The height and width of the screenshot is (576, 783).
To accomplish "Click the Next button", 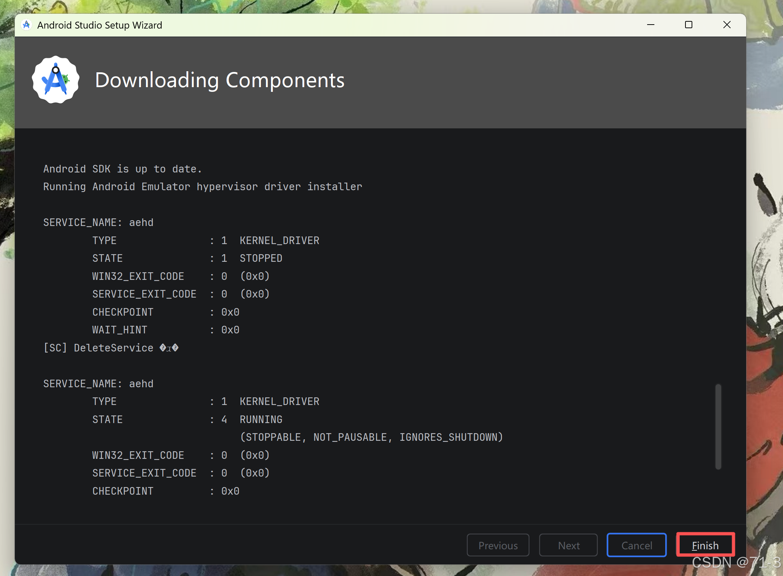I will (x=568, y=545).
